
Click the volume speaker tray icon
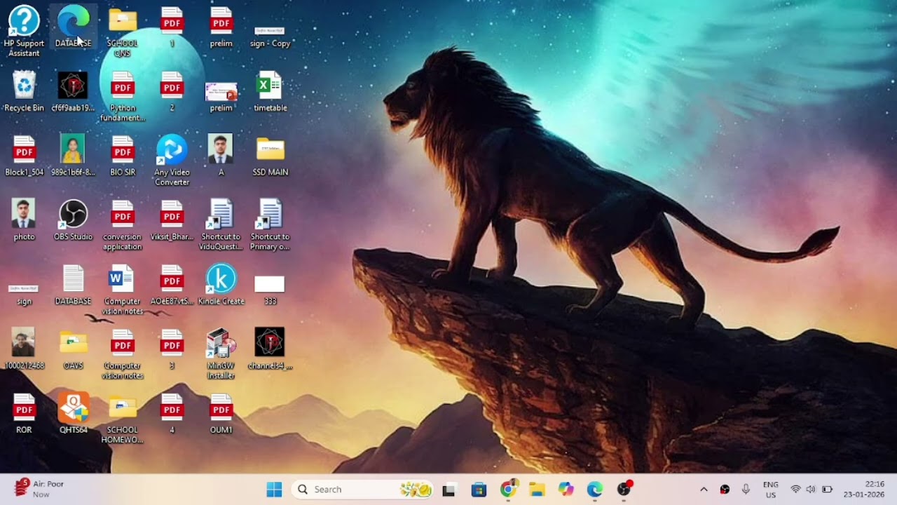coord(811,490)
